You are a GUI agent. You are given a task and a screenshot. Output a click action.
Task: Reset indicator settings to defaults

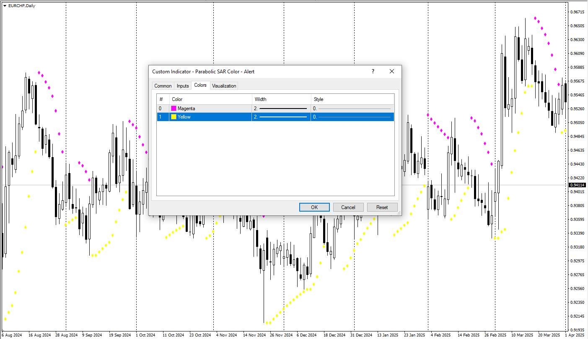pos(382,207)
